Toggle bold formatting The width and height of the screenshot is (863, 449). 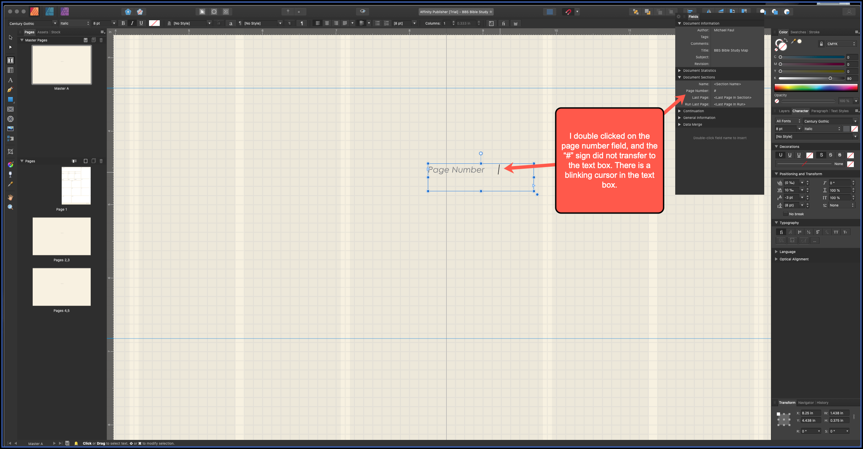123,23
